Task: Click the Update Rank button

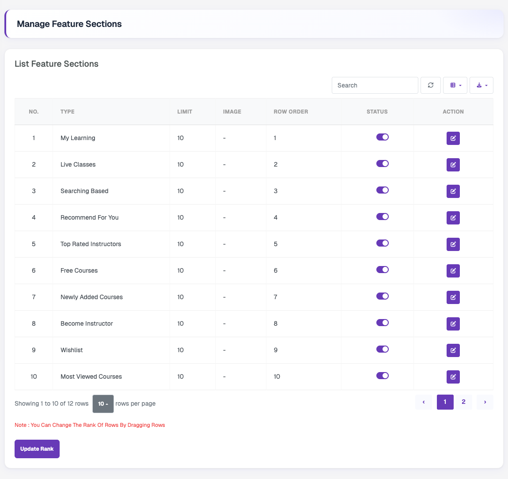Action: 37,449
